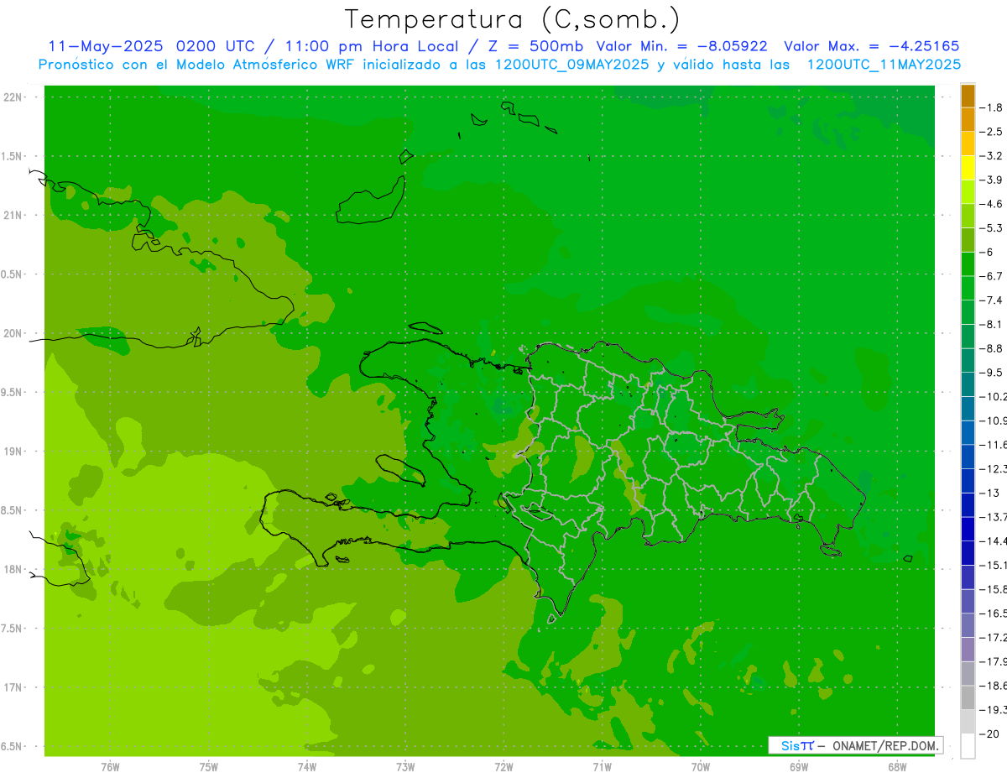Click the '1200UTC_09MAY2025' initialization time
Image resolution: width=1007 pixels, height=778 pixels.
571,65
